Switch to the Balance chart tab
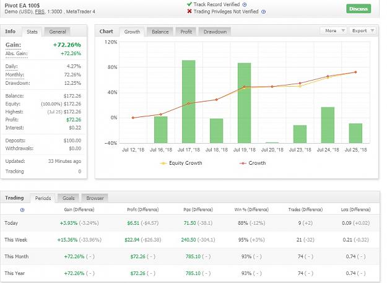 tap(160, 32)
